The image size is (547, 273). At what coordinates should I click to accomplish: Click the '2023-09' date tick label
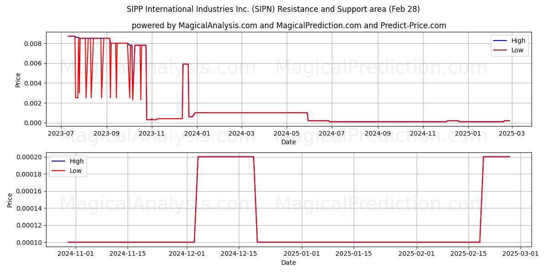pos(106,133)
